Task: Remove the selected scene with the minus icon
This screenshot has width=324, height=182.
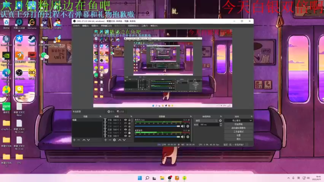Action: point(79,140)
